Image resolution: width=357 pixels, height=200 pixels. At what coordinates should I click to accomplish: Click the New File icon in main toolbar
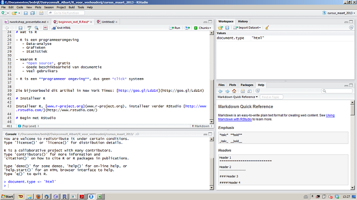(3, 13)
